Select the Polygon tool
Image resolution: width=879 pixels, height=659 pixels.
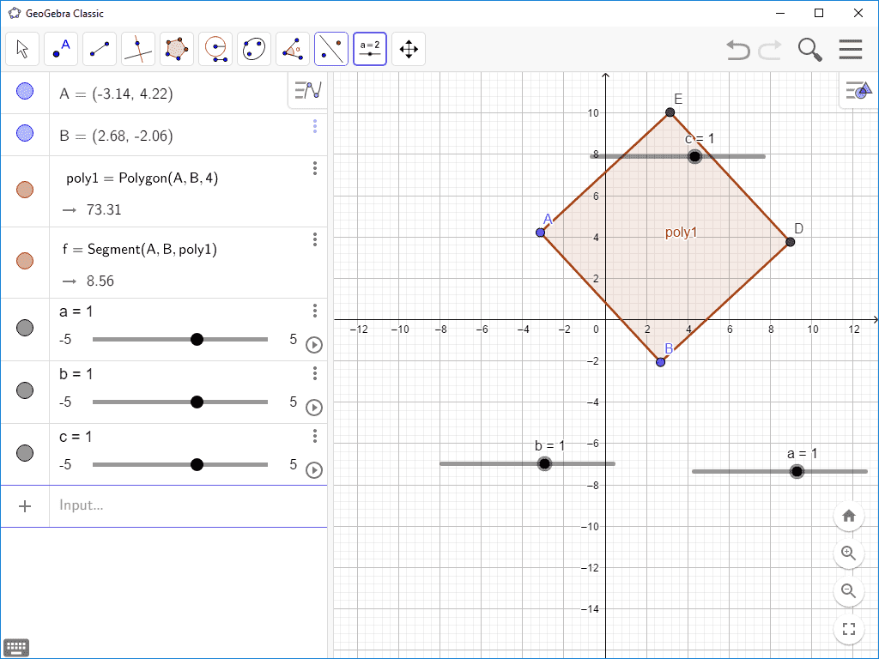pyautogui.click(x=177, y=49)
